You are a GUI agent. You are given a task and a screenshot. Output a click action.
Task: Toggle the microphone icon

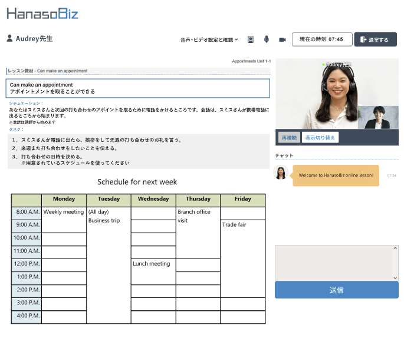click(x=267, y=39)
